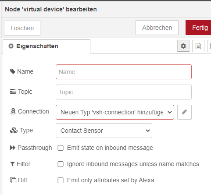Click the node properties gear icon
211x195 pixels.
coord(183,46)
